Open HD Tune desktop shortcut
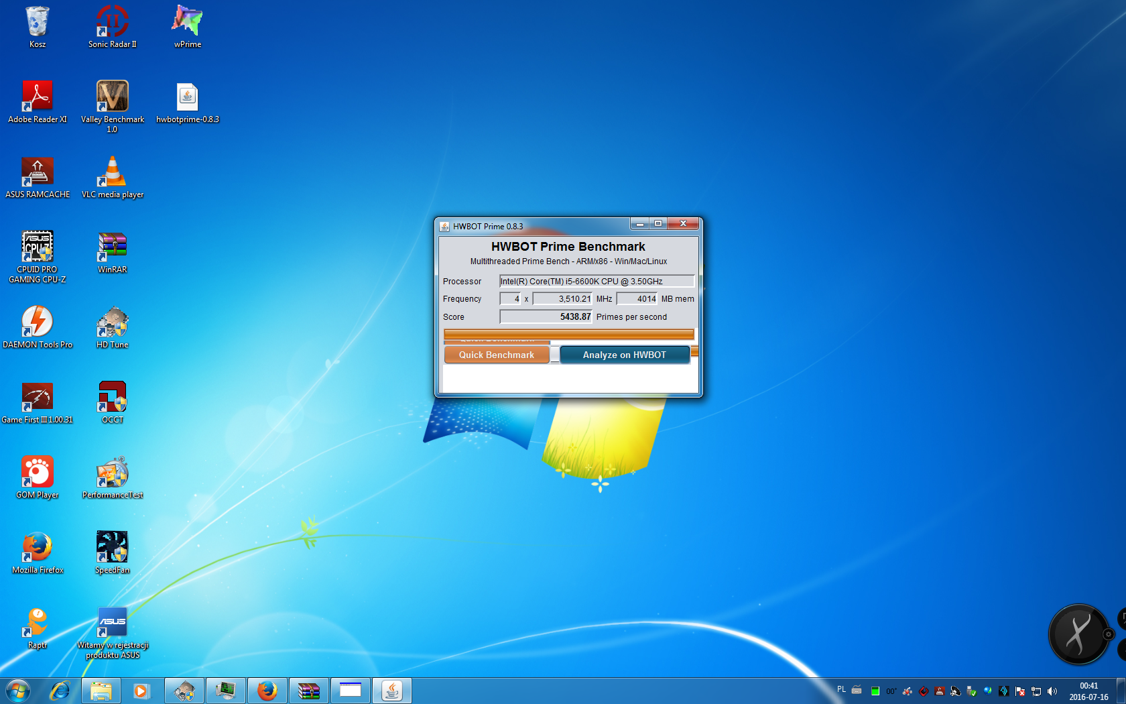This screenshot has height=704, width=1126. [113, 327]
